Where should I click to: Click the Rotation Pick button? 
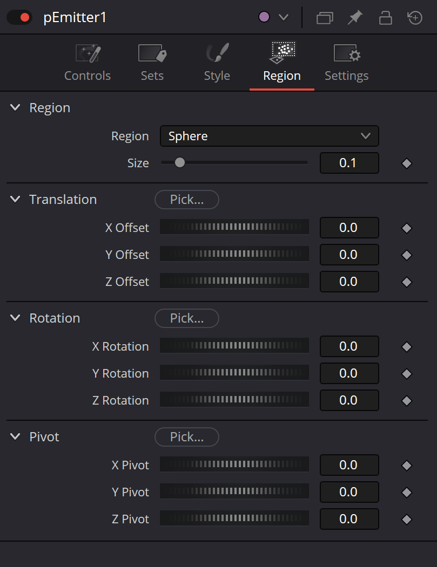[x=187, y=318]
